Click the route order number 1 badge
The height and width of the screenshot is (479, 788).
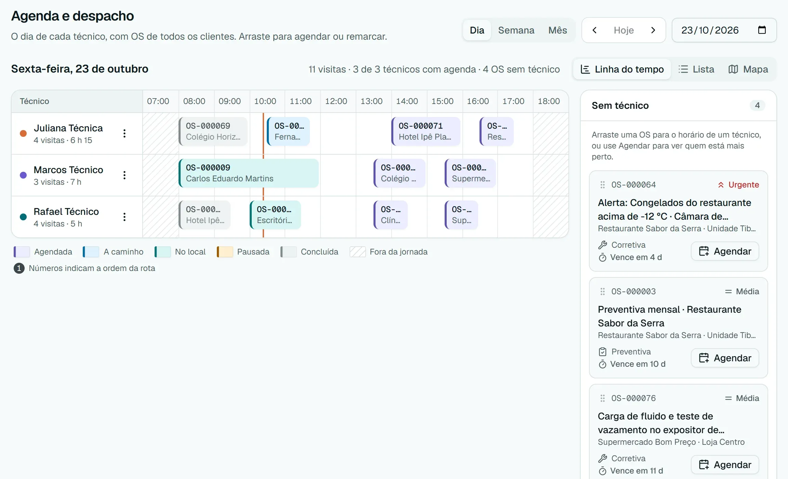(x=19, y=268)
